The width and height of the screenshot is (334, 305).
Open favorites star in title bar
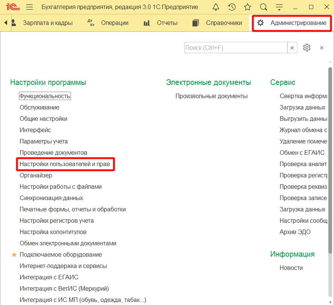pos(248,7)
